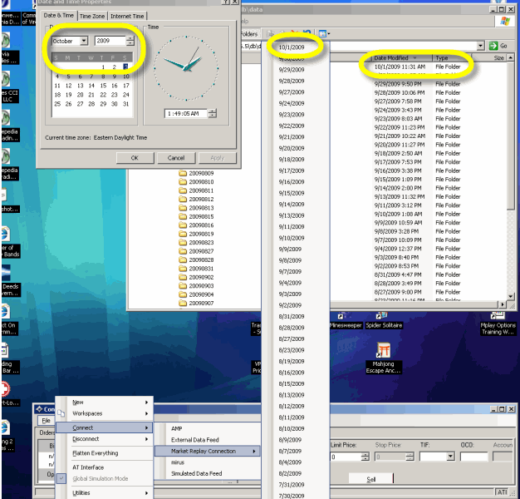The image size is (520, 499).
Task: Launch the Mahjong Escape desktop icon
Action: pyautogui.click(x=384, y=358)
